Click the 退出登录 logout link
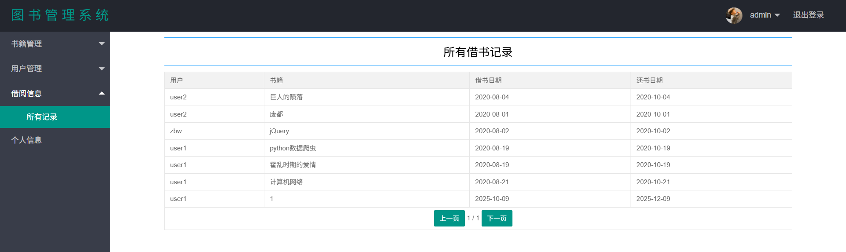Viewport: 846px width, 252px height. coord(808,15)
